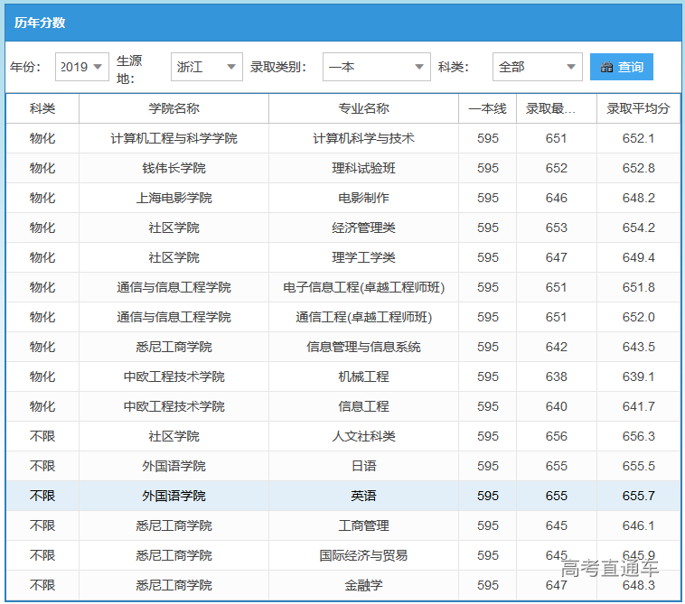Click the 录取平均分 column header
Viewport: 685px width, 604px height.
[x=638, y=108]
